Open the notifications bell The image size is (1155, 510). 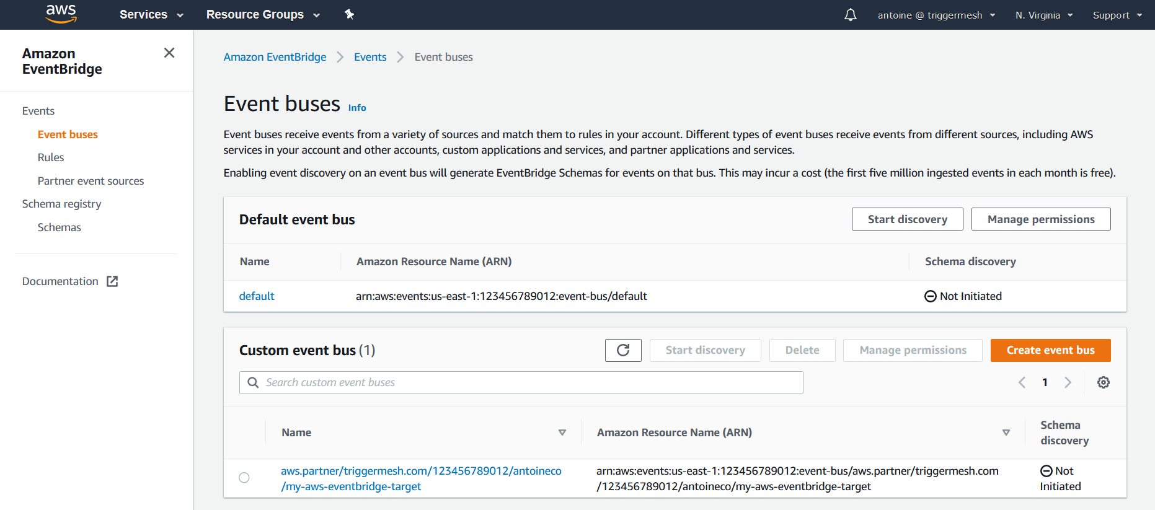click(851, 15)
